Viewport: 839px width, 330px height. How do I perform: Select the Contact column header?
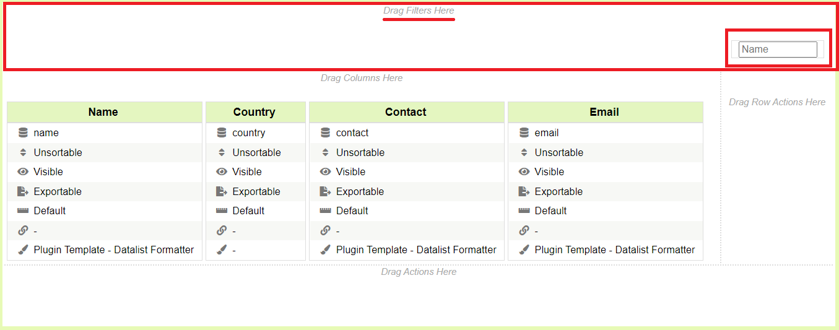click(x=406, y=112)
